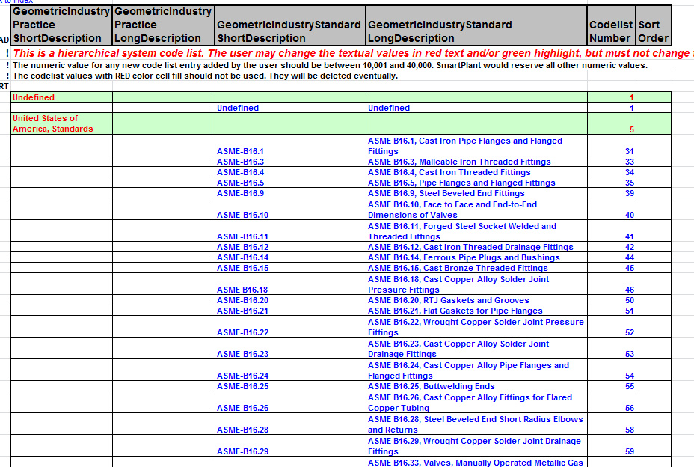Select codelist number 46 cell
The width and height of the screenshot is (694, 467).
coord(611,284)
